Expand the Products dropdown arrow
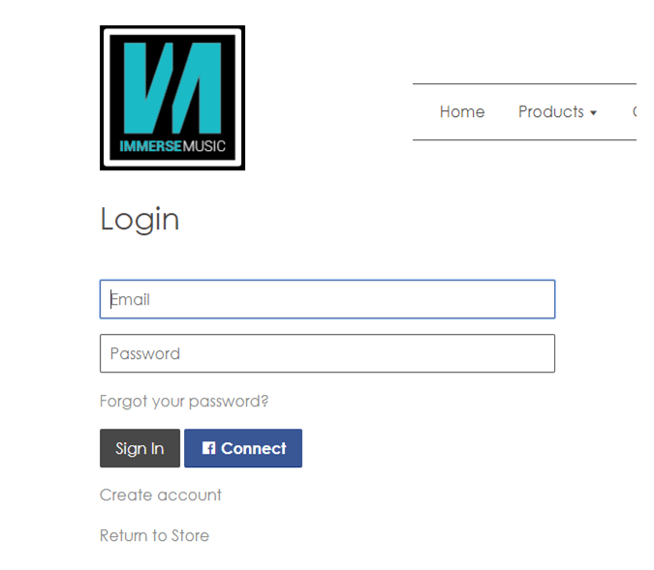This screenshot has height=570, width=654. pos(594,113)
